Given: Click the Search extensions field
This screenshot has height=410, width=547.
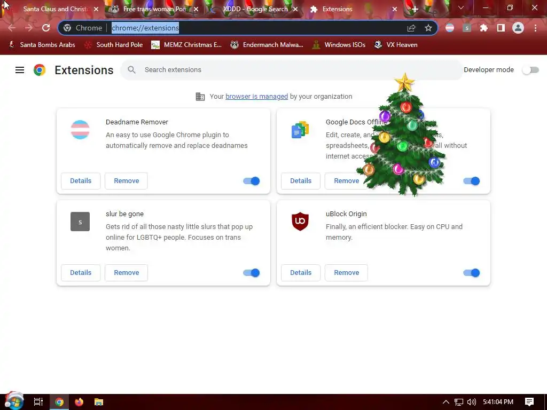Looking at the screenshot, I should 291,70.
